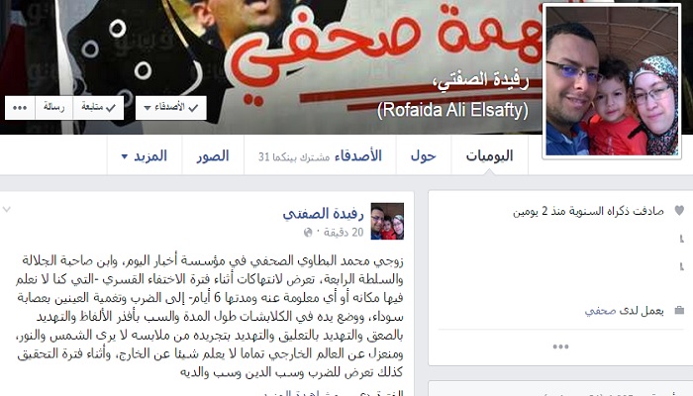Open the ellipsis at bottom of intro panel
Image resolution: width=693 pixels, height=396 pixels.
pos(560,346)
